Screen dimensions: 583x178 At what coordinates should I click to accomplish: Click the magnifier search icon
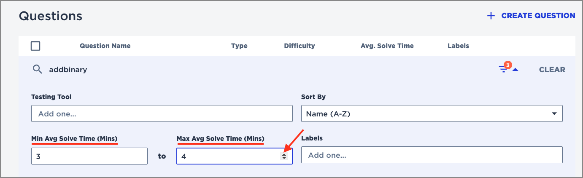click(x=38, y=70)
